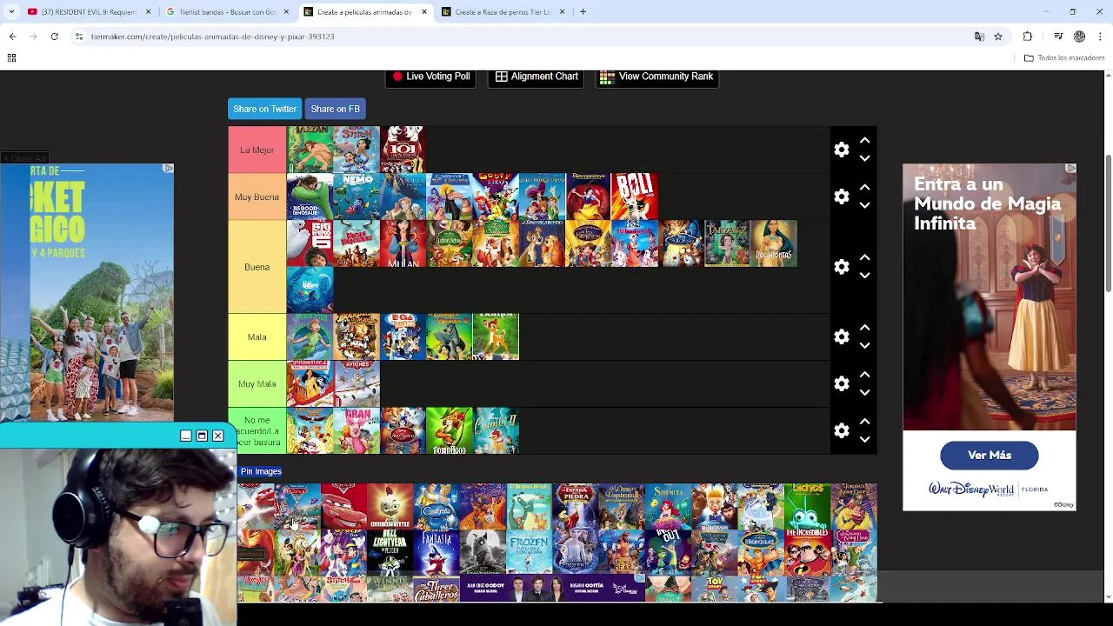Move Buena tier down with arrow
1113x626 pixels.
tap(864, 276)
